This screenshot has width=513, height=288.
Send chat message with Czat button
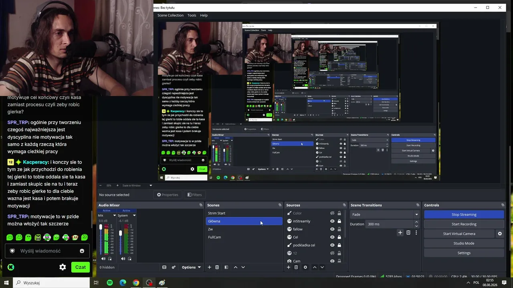pyautogui.click(x=81, y=267)
